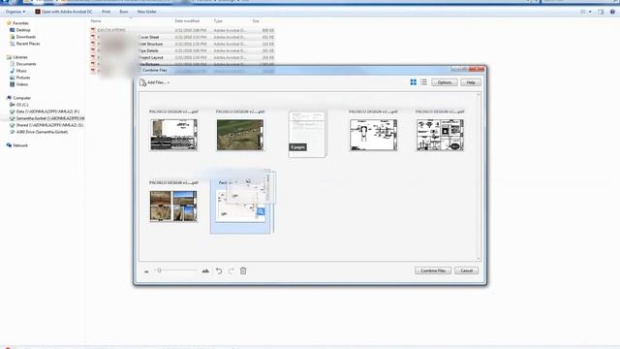Open Recent Places in navigation pane
The height and width of the screenshot is (349, 620).
point(24,44)
